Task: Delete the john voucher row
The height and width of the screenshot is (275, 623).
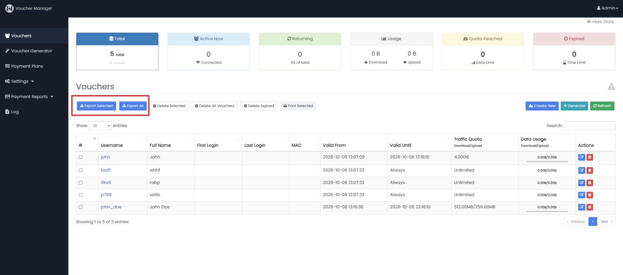Action: (590, 157)
